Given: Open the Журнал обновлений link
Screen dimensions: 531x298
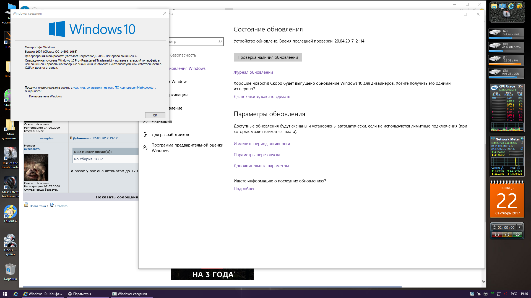Looking at the screenshot, I should tap(253, 72).
